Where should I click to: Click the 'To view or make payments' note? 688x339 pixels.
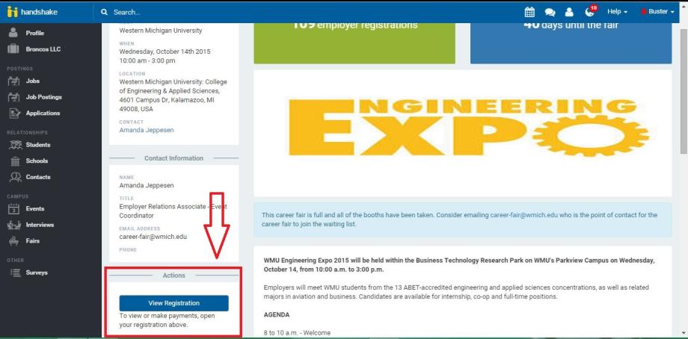tap(168, 320)
